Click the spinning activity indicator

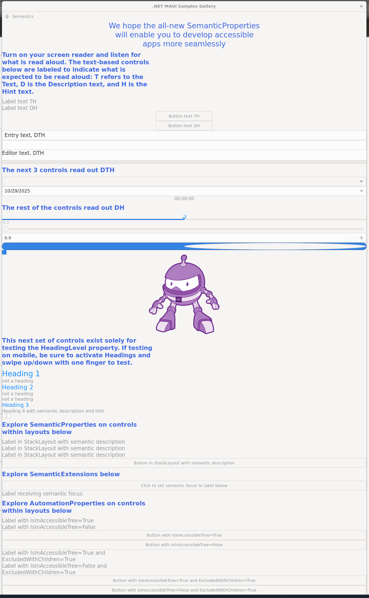coord(184,217)
